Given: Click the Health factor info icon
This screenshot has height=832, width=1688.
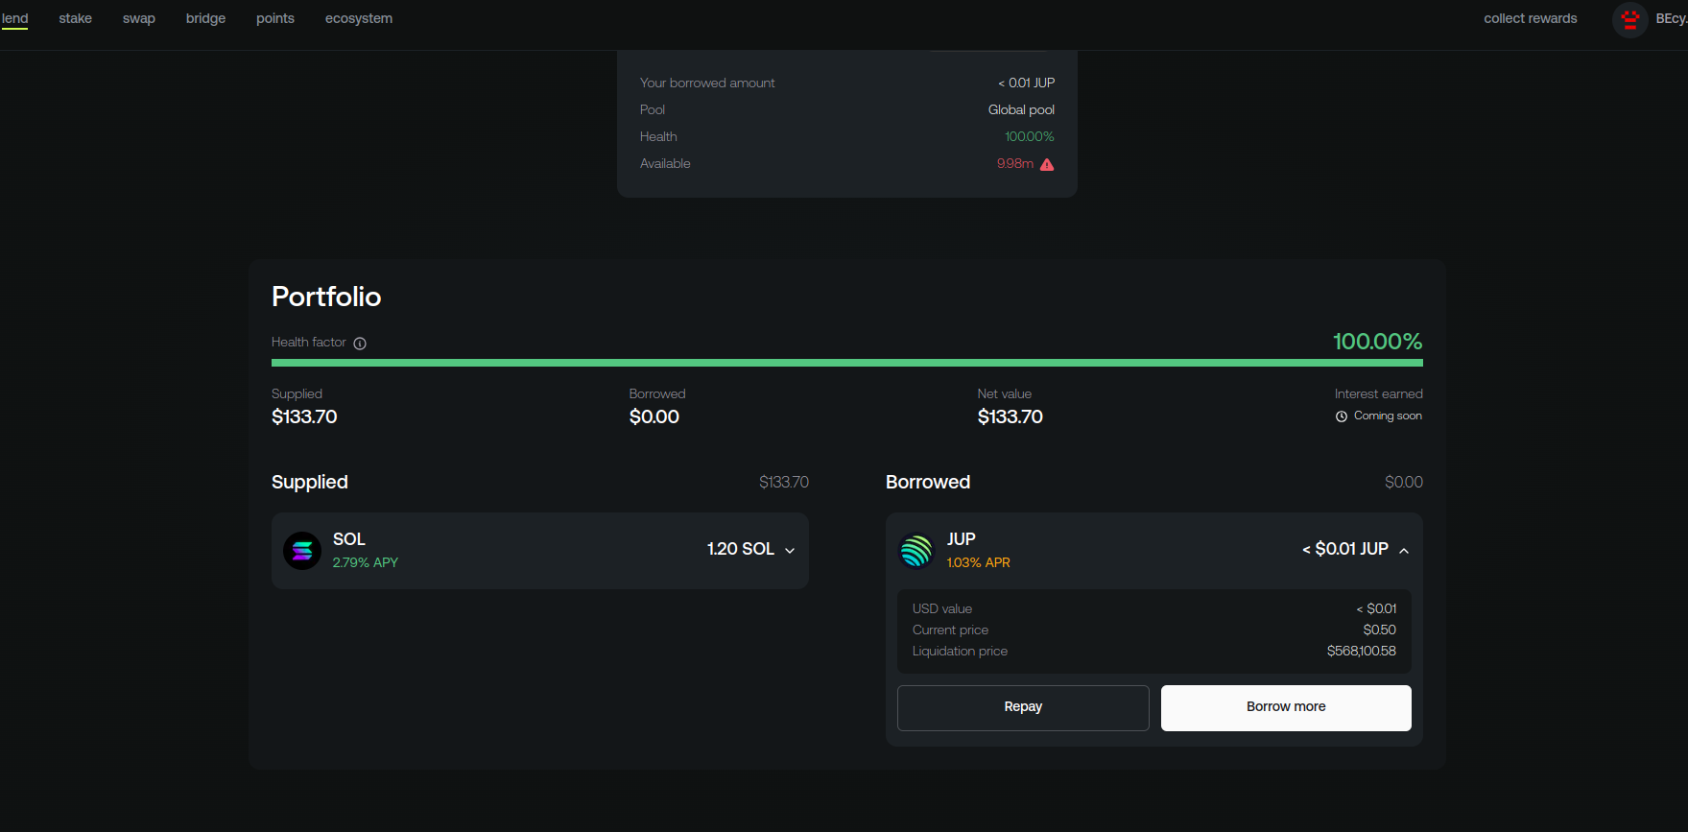Looking at the screenshot, I should [x=360, y=344].
